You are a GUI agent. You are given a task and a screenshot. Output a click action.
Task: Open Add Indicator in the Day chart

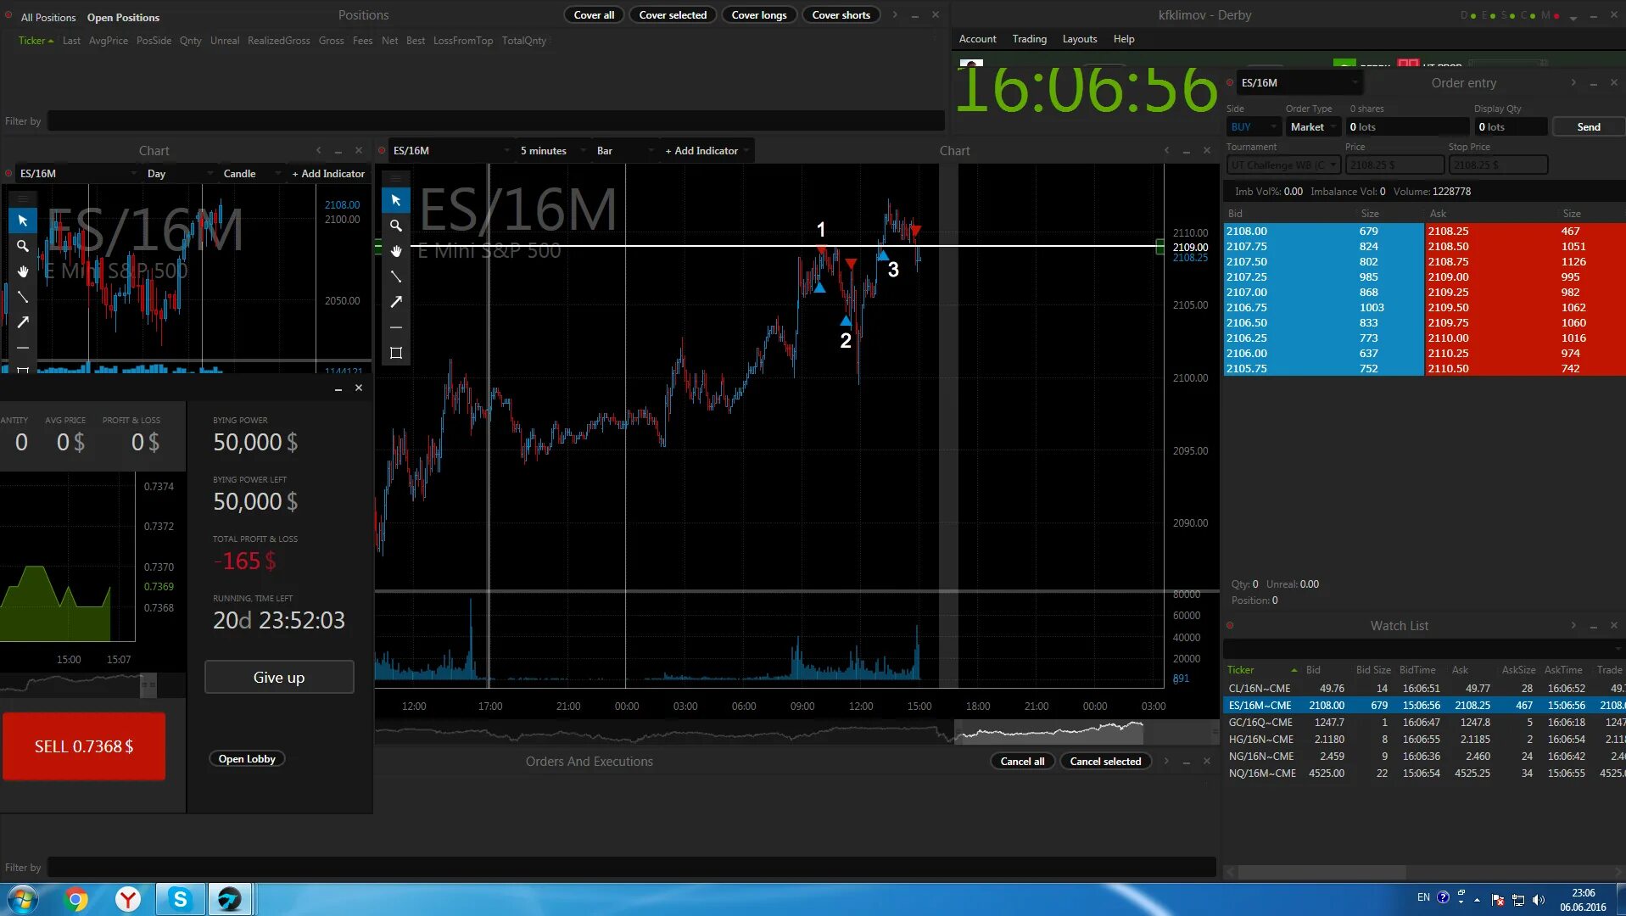click(329, 174)
